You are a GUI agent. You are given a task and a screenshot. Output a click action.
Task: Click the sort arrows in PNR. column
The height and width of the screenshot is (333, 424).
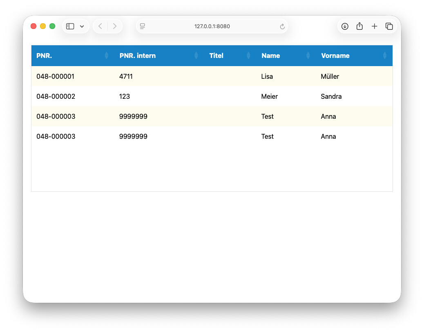[107, 55]
